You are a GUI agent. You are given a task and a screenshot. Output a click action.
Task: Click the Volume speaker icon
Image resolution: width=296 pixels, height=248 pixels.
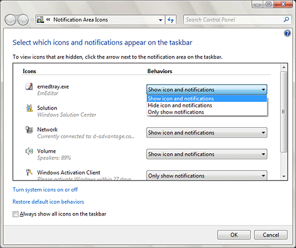tap(29, 151)
